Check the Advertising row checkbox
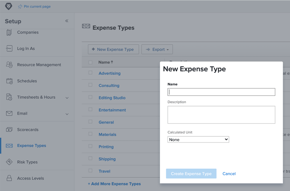The height and width of the screenshot is (191, 290). click(90, 72)
